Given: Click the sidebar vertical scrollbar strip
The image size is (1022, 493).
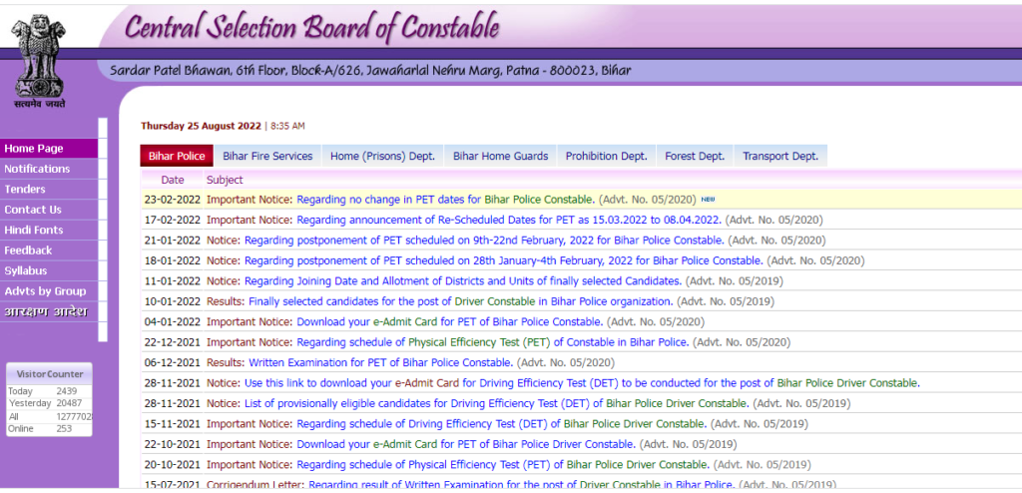Looking at the screenshot, I should tap(103, 230).
